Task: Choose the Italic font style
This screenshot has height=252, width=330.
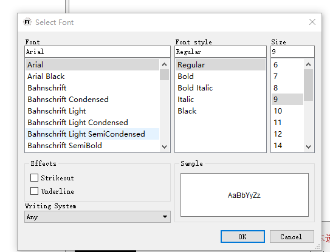Action: pos(221,100)
